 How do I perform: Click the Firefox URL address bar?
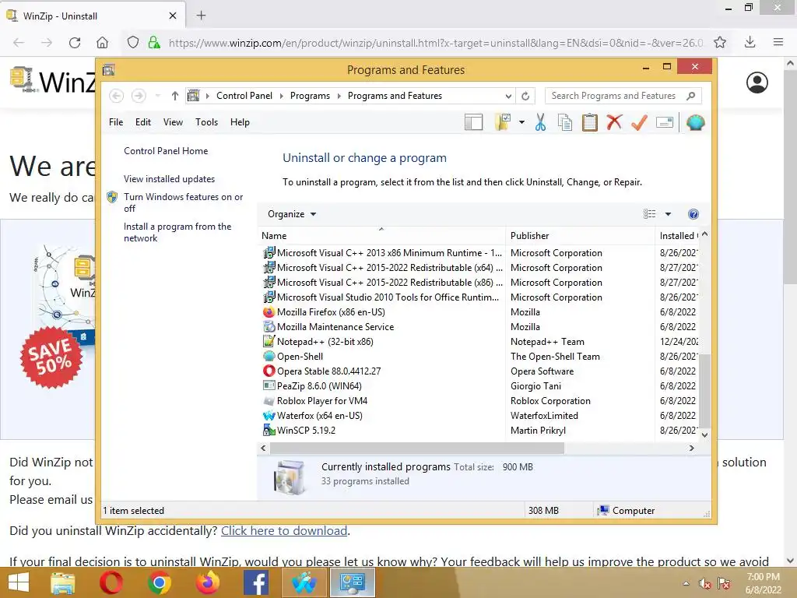[x=435, y=43]
